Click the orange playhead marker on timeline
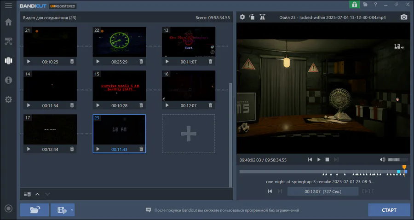Viewport: 414px width, 220px height. [404, 168]
